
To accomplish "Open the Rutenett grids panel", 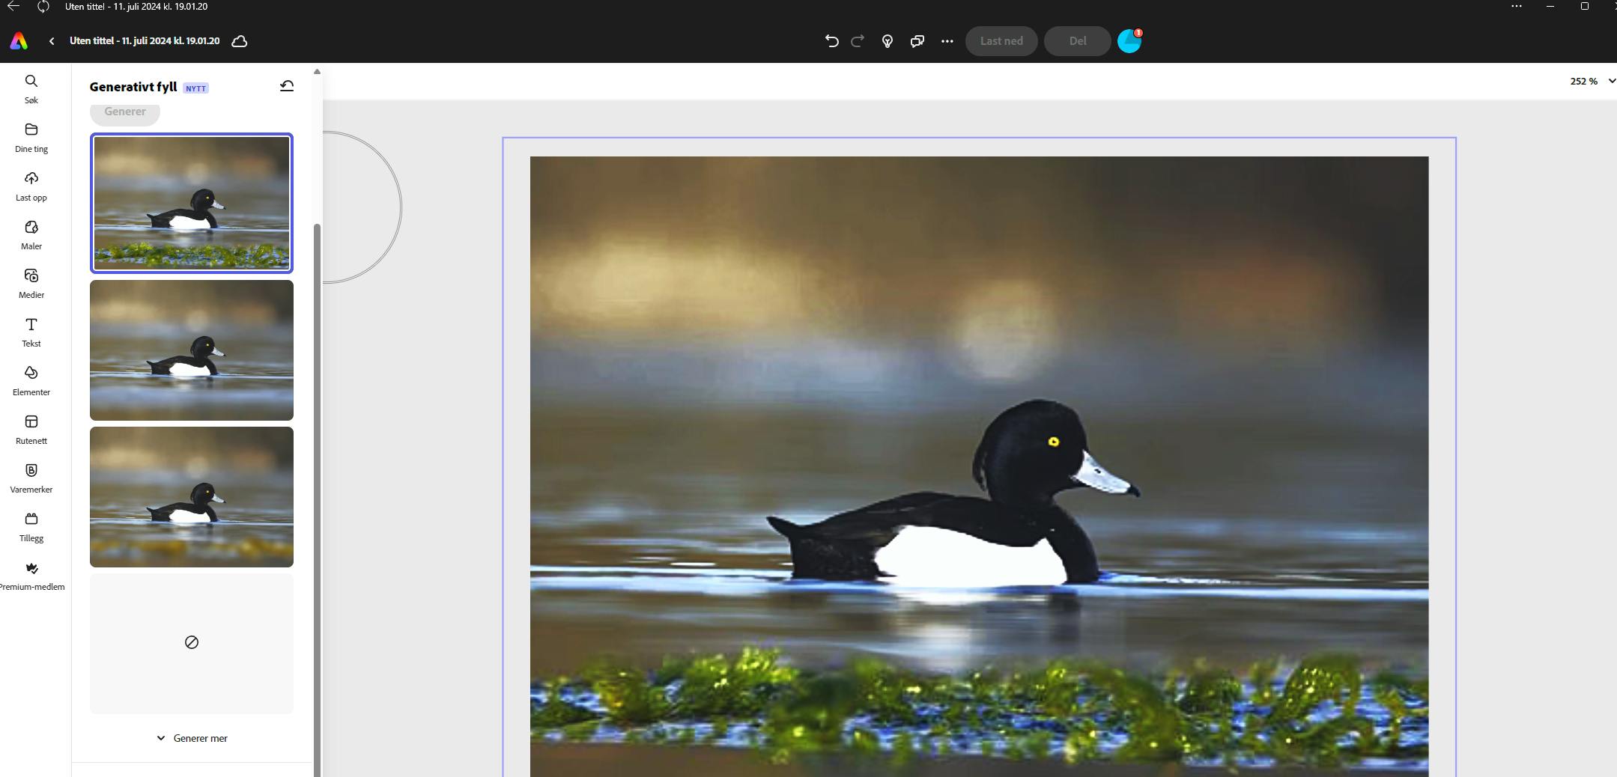I will pyautogui.click(x=31, y=430).
